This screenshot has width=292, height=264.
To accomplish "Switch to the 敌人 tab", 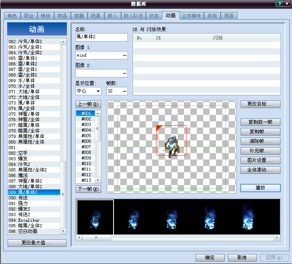I will pyautogui.click(x=112, y=16).
